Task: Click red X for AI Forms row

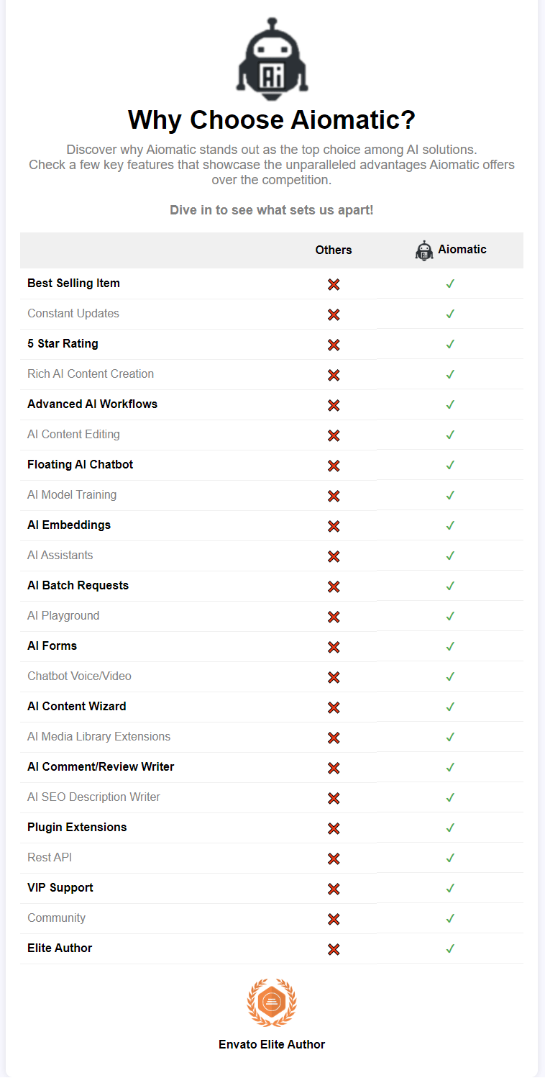Action: (x=334, y=647)
